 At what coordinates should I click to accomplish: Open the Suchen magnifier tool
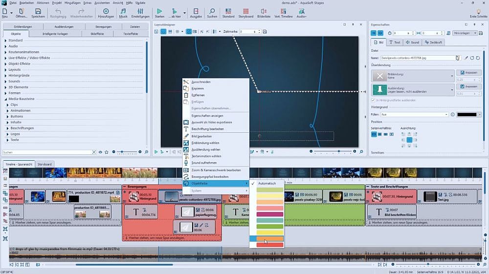coord(212,12)
